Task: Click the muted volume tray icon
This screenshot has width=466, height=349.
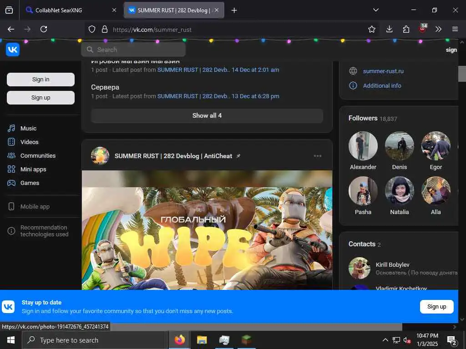Action: point(407,340)
